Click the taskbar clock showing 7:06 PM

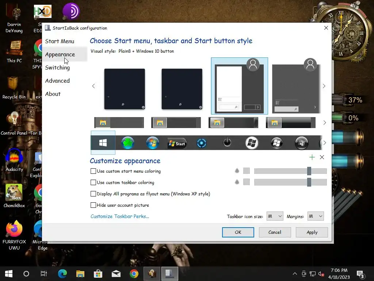pos(339,274)
